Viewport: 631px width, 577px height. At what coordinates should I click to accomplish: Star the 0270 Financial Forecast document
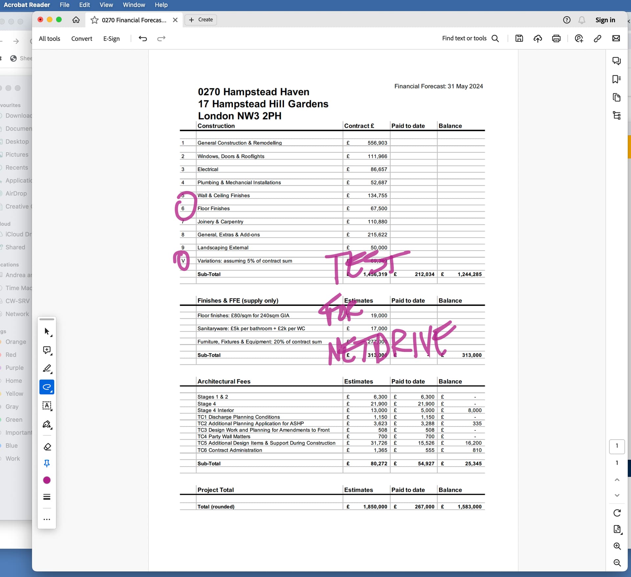[x=94, y=20]
